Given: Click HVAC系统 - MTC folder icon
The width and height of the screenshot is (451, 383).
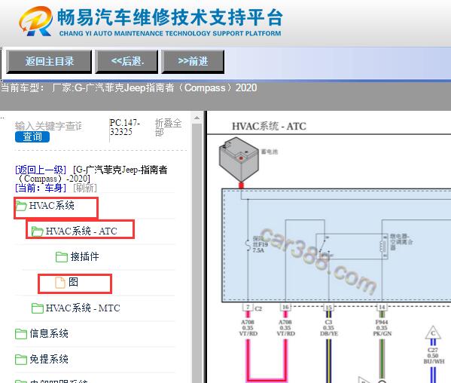Looking at the screenshot, I should pyautogui.click(x=38, y=308).
